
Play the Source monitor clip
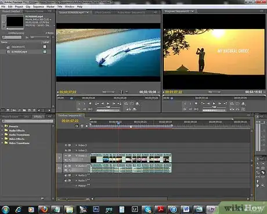(108, 104)
